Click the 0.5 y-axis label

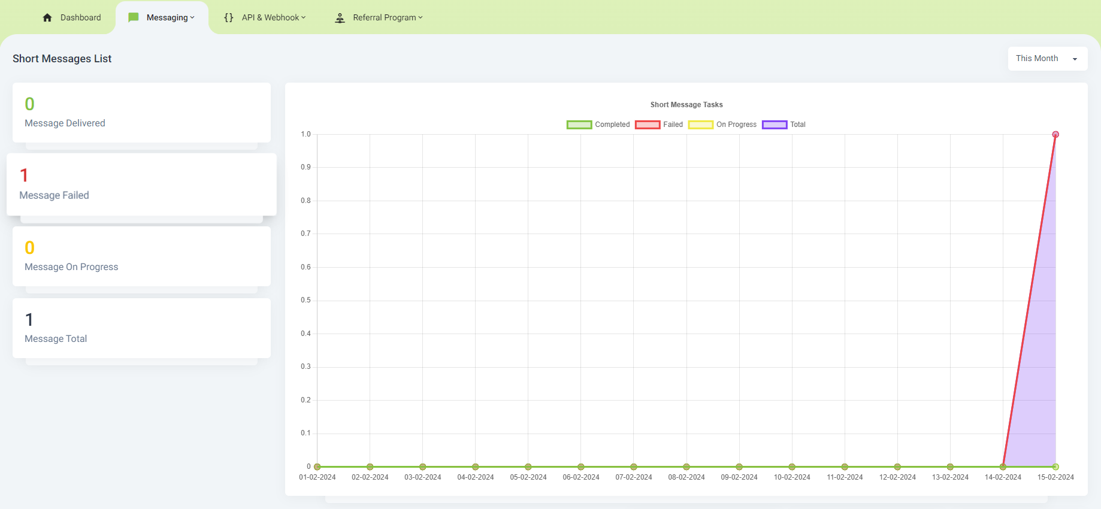click(306, 300)
